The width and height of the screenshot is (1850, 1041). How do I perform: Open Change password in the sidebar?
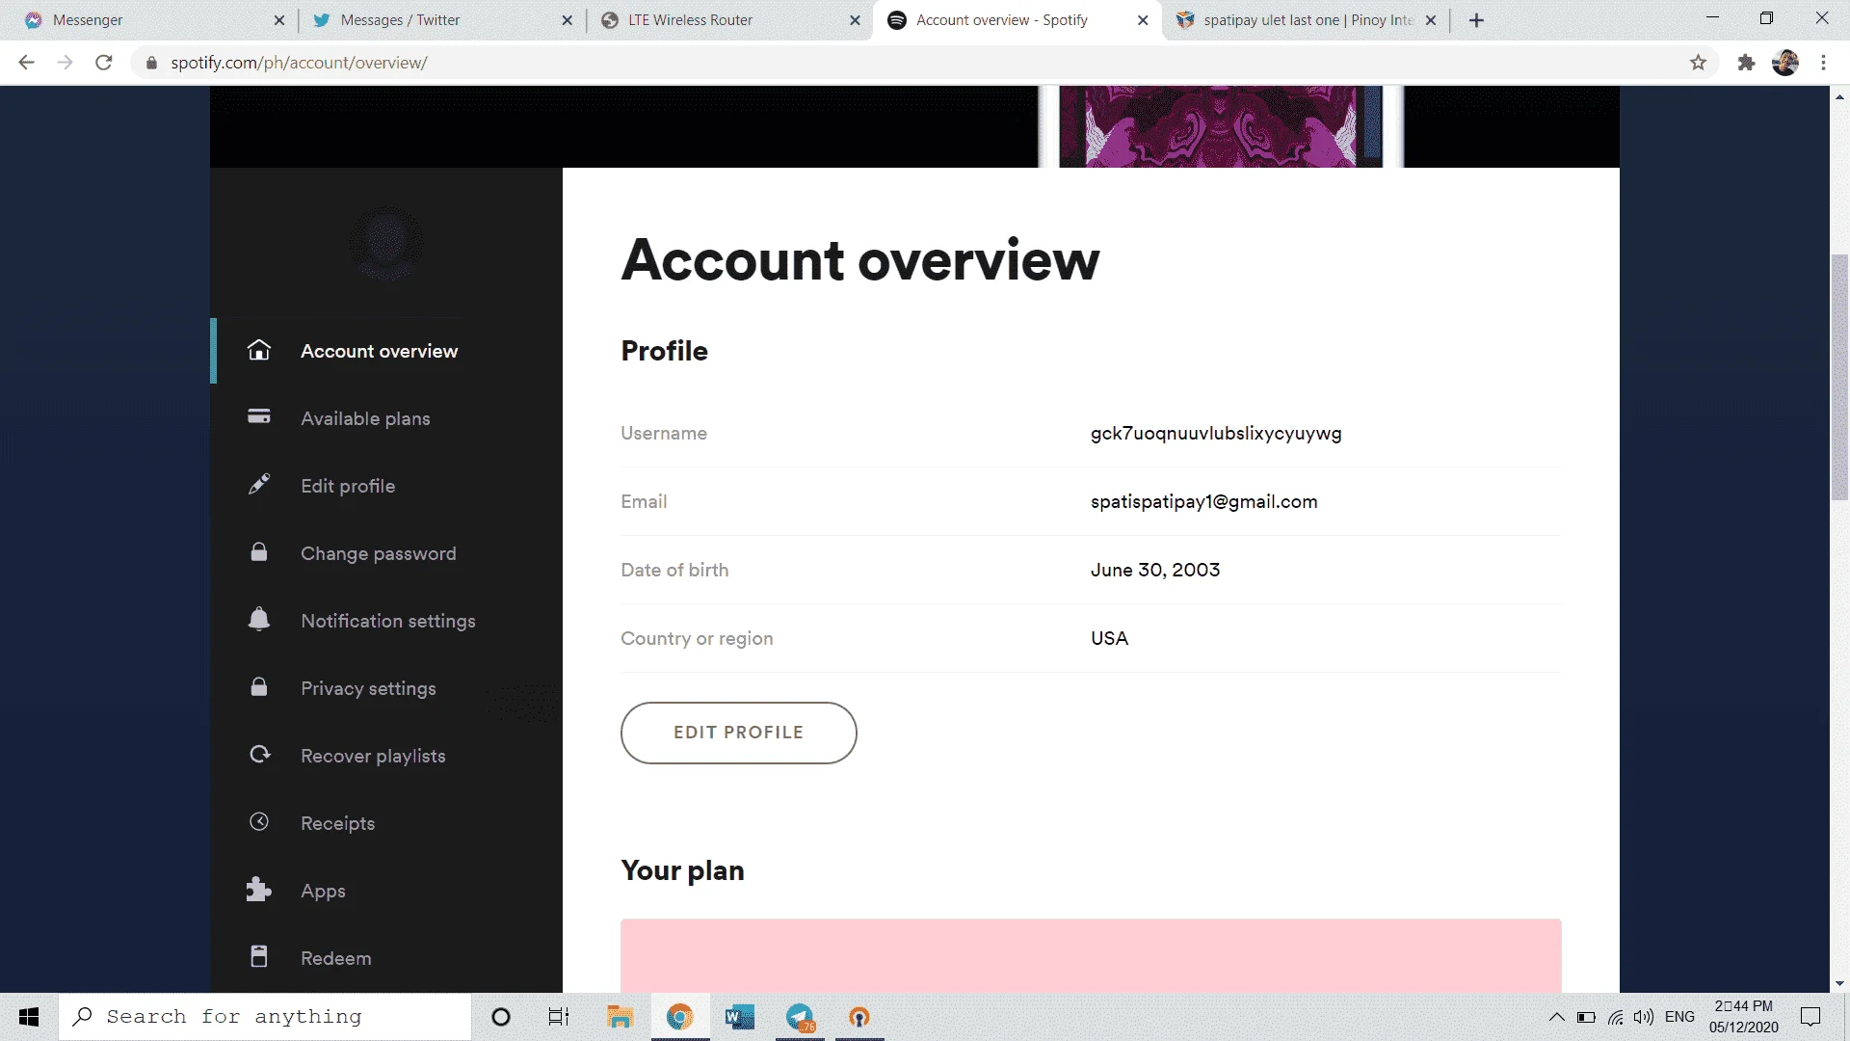pos(379,553)
